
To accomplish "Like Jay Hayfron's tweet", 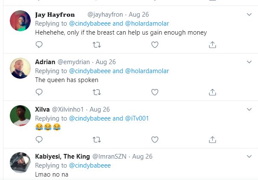I will click(155, 44).
